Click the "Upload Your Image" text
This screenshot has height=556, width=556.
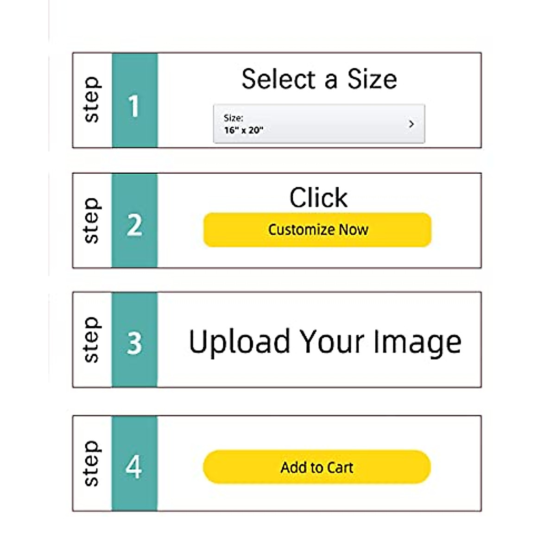pyautogui.click(x=325, y=342)
